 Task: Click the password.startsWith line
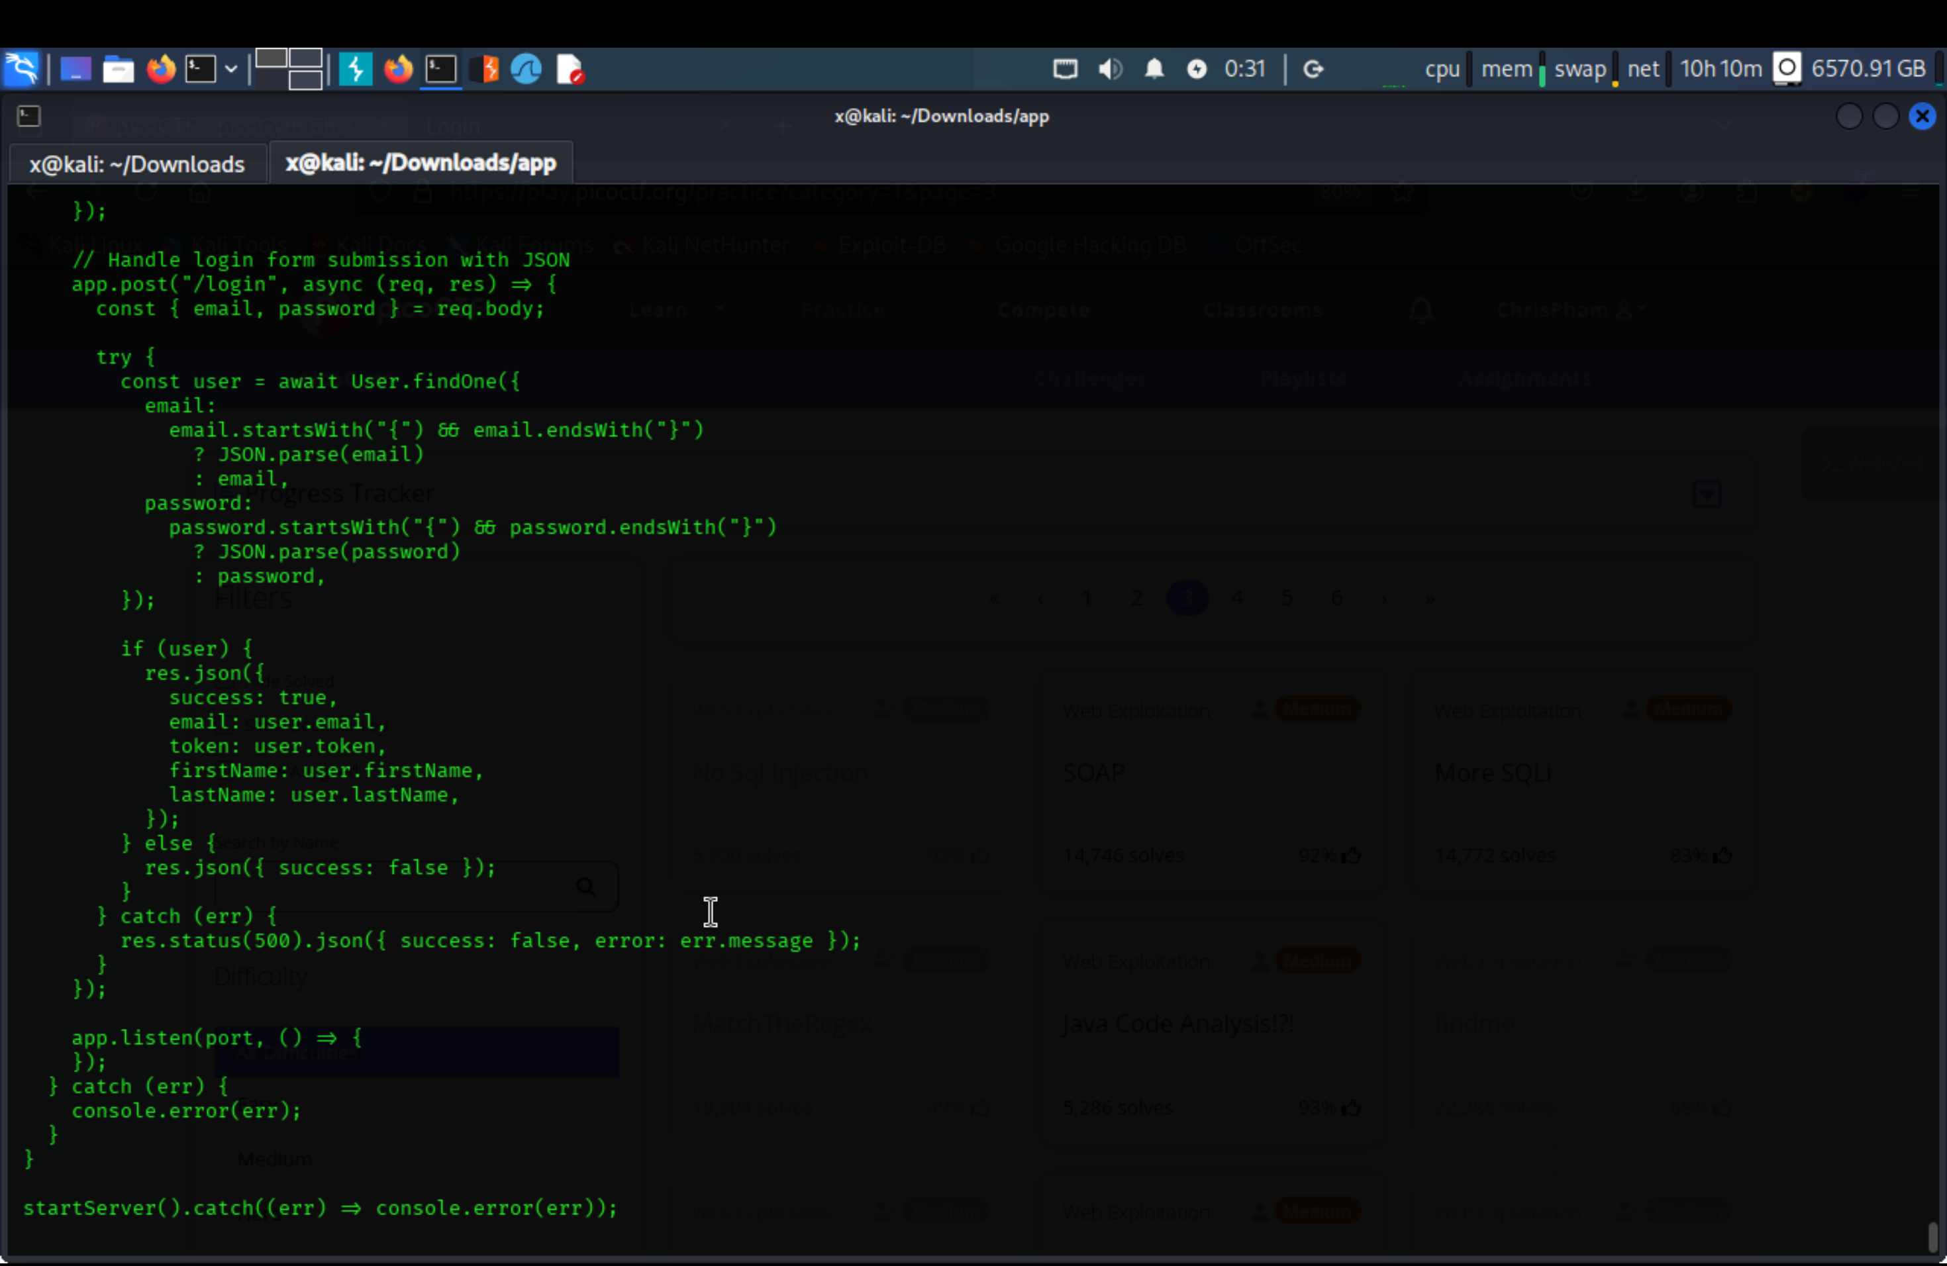coord(473,528)
